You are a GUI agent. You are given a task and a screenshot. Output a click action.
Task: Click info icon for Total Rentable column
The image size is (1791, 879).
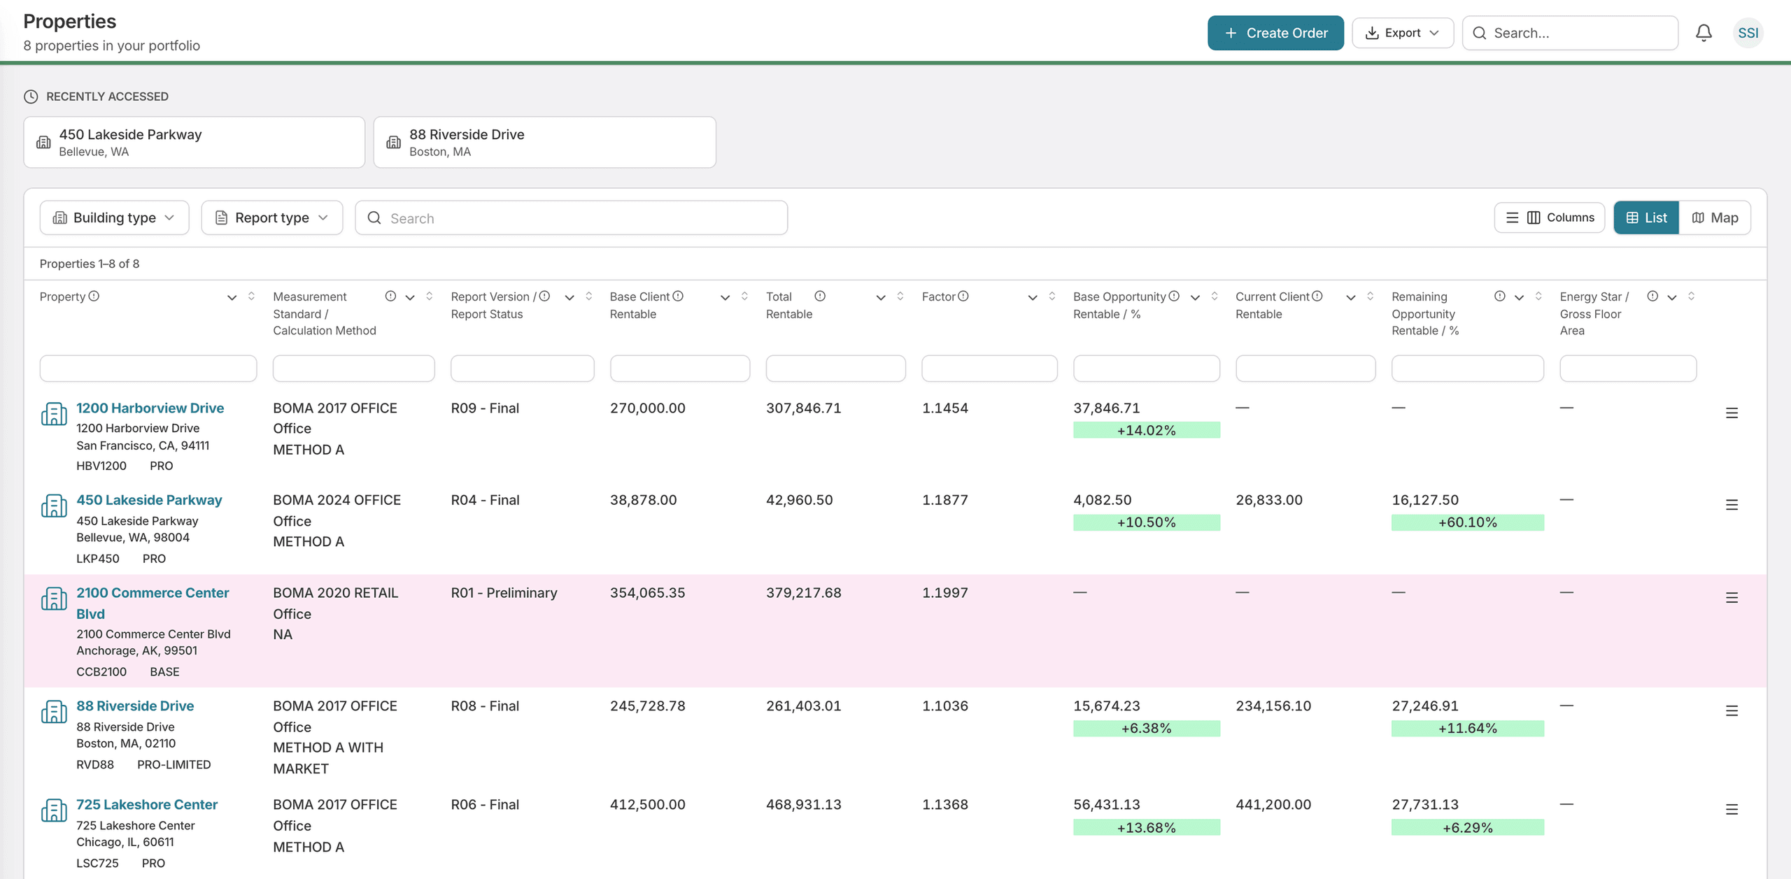820,296
